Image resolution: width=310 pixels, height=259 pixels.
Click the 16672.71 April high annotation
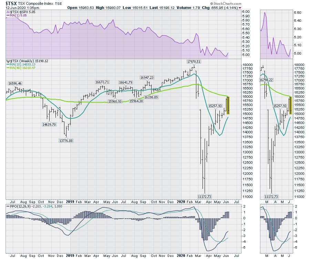point(102,82)
